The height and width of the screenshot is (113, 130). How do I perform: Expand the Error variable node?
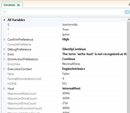coord(4,54)
